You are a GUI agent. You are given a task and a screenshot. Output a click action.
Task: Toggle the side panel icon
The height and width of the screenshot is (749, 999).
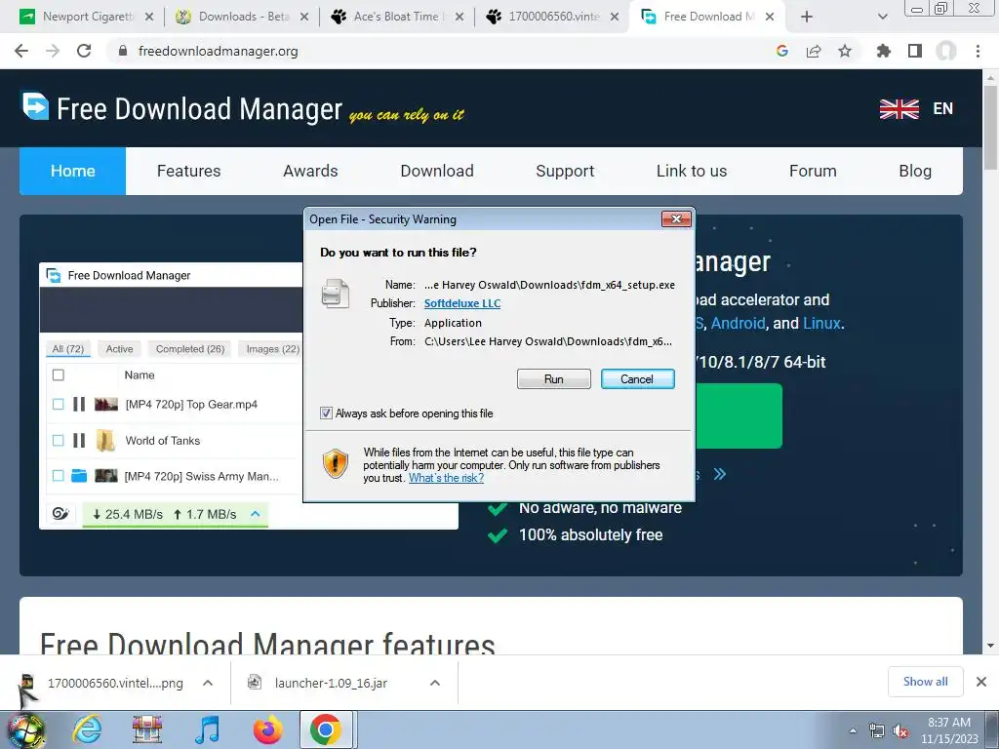click(x=915, y=51)
